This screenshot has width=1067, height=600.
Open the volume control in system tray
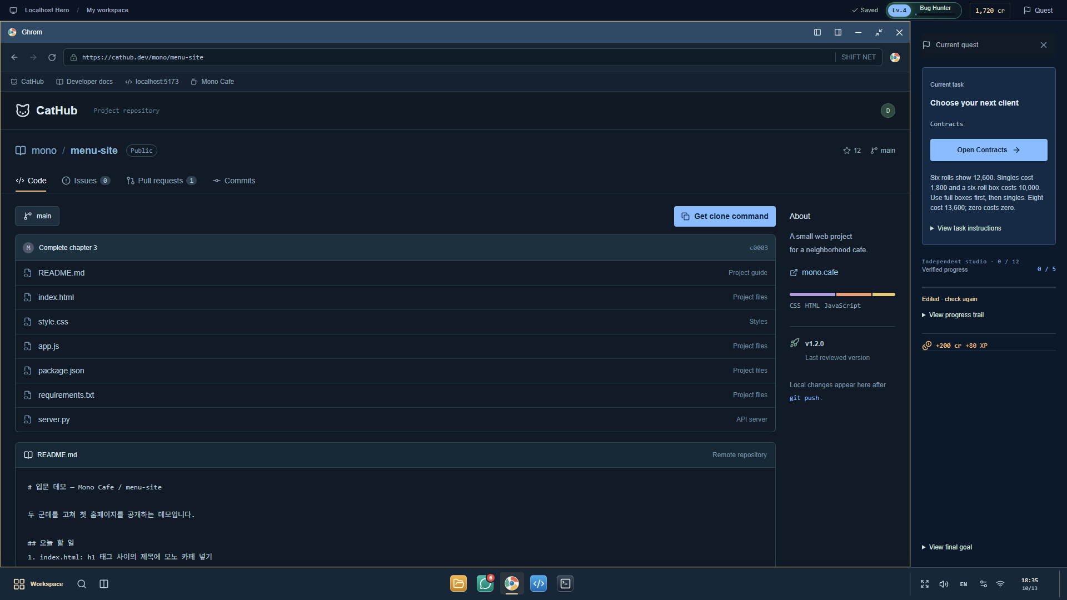click(944, 584)
